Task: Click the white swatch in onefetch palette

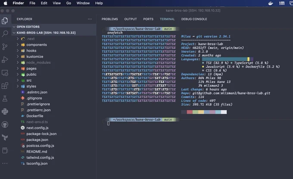Action: point(224,112)
